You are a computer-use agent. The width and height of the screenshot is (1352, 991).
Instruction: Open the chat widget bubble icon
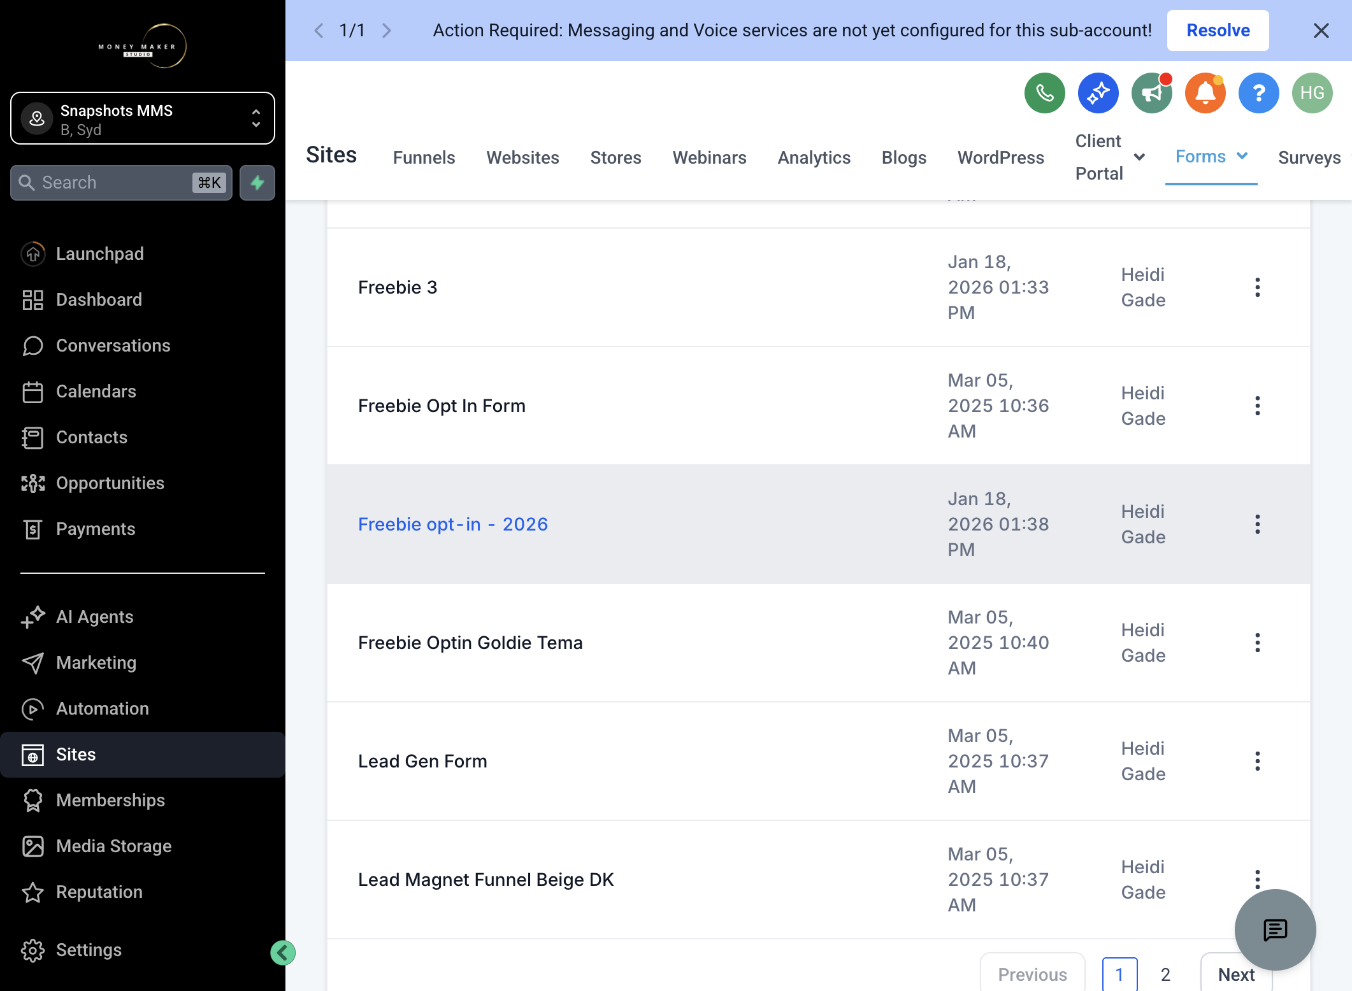[1275, 930]
